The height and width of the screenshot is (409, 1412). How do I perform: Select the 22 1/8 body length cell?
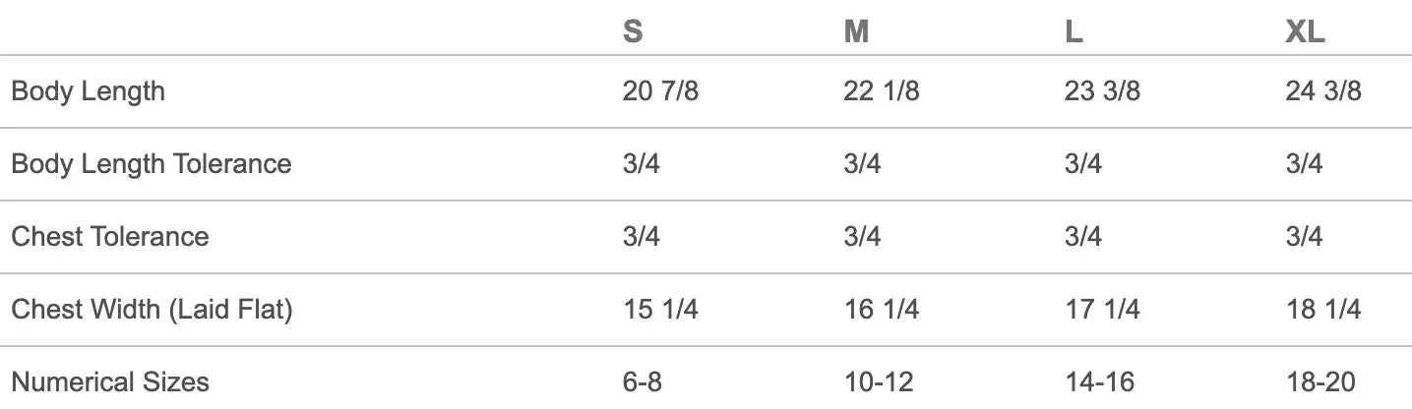point(881,91)
